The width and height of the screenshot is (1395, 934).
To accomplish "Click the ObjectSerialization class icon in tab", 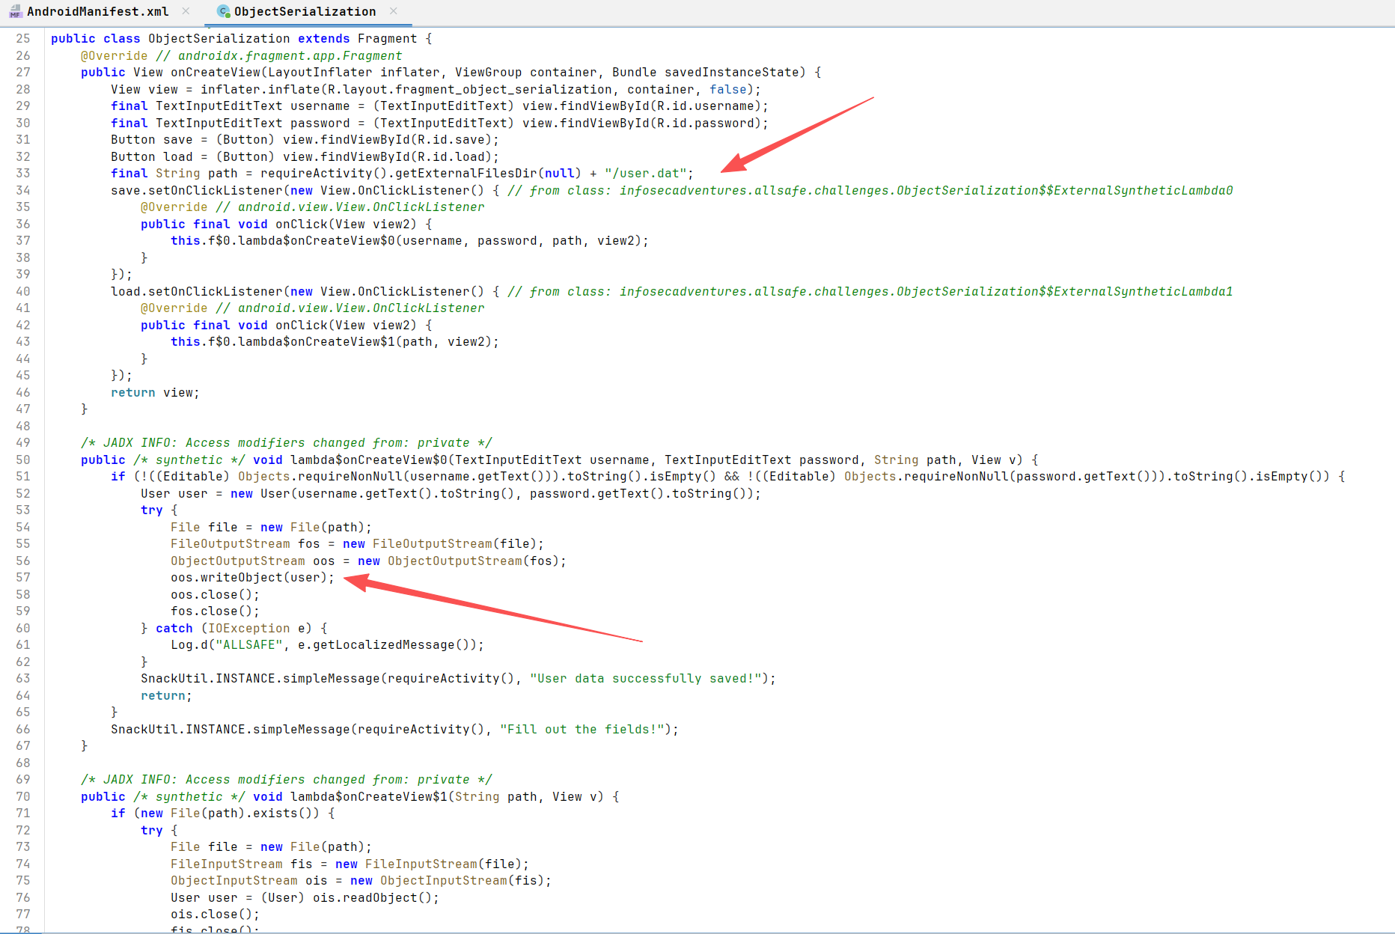I will [x=223, y=11].
